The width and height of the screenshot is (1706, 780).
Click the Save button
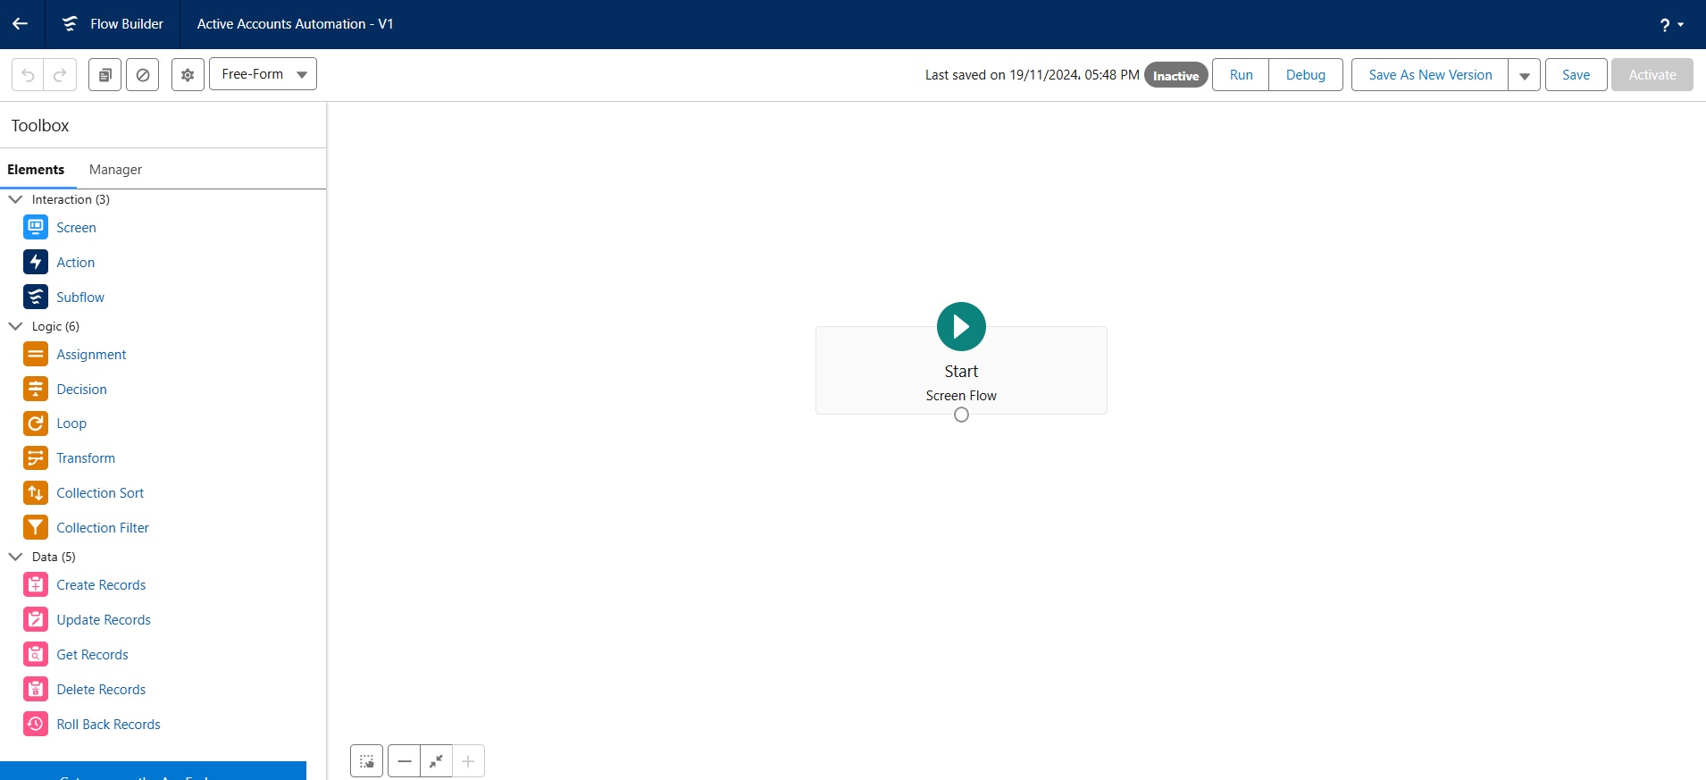[1576, 75]
